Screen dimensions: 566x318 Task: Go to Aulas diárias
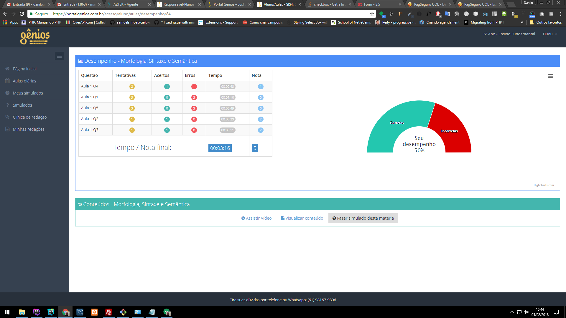24,81
